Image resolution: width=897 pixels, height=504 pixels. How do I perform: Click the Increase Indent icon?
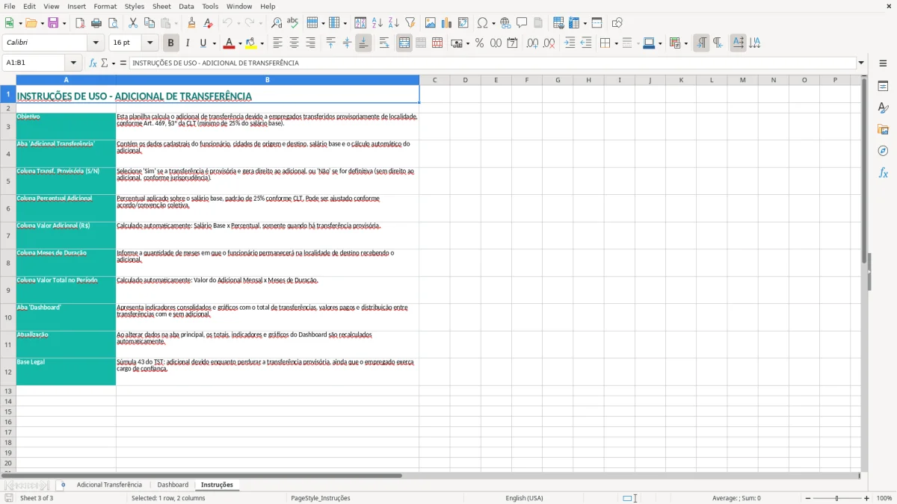coord(570,43)
